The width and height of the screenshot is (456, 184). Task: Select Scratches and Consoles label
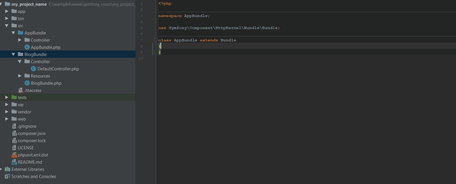point(34,177)
